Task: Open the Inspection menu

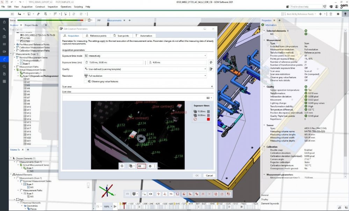Action: 53,7
